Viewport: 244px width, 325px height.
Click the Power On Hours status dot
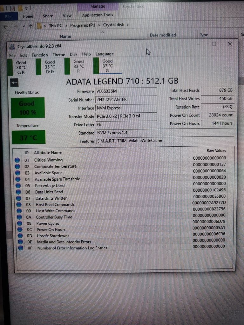(20, 229)
